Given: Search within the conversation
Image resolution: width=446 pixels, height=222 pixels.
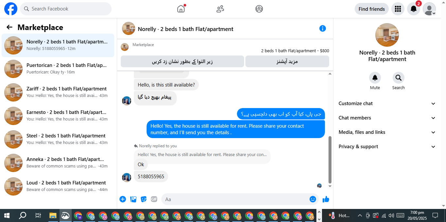Looking at the screenshot, I should click(x=399, y=81).
